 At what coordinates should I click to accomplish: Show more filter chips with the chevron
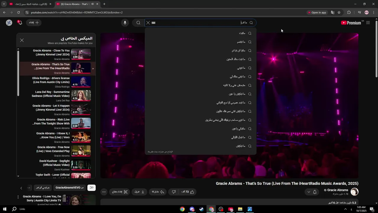click(21, 188)
